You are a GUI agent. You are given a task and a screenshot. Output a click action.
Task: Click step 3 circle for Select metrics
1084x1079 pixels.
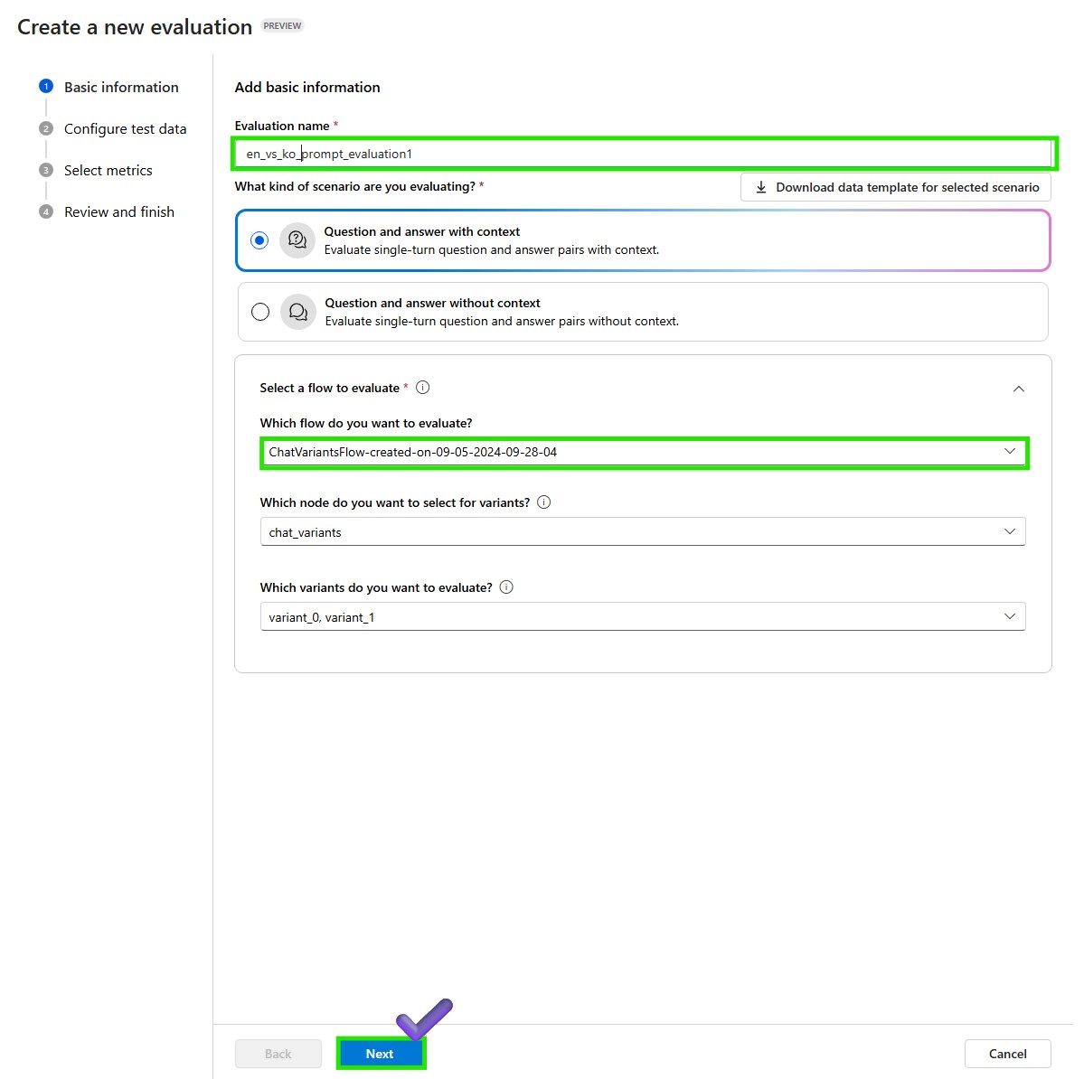click(46, 170)
